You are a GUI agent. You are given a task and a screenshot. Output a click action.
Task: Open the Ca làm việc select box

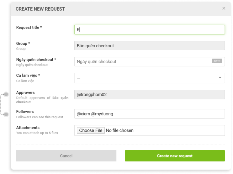pyautogui.click(x=150, y=78)
